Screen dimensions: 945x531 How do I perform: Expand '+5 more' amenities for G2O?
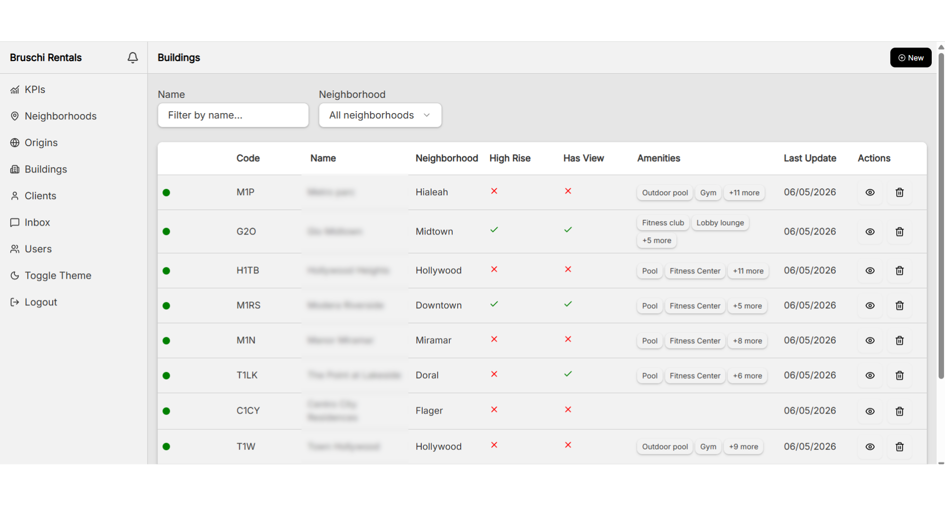(657, 240)
